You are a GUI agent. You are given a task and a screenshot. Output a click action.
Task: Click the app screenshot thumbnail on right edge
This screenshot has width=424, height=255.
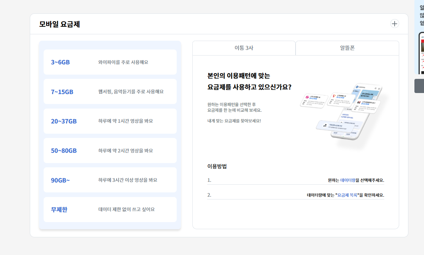coord(422,53)
